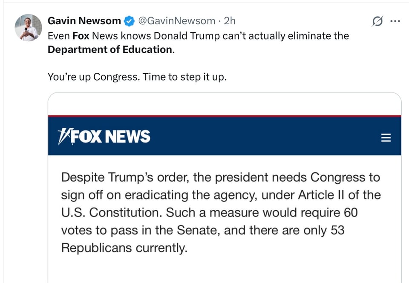The height and width of the screenshot is (283, 409).
Task: Click "sign off on eradicating the agency"
Action: pos(159,195)
